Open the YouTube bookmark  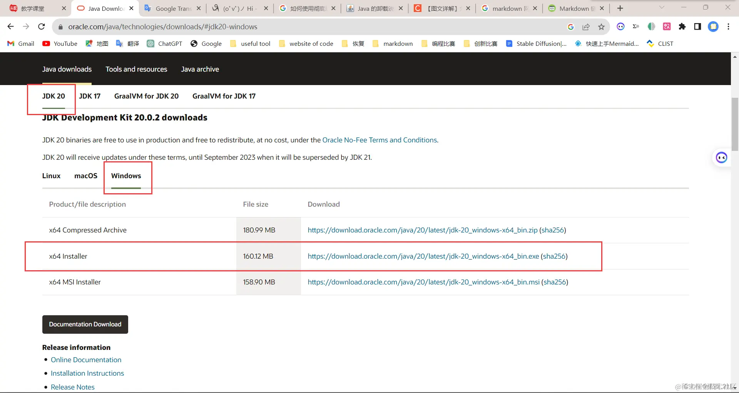point(60,43)
